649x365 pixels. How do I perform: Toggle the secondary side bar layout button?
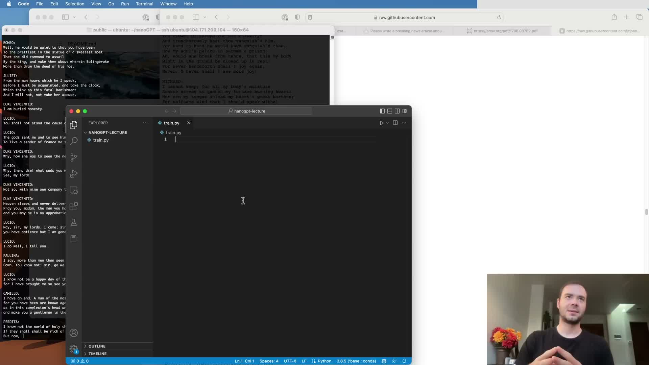397,111
